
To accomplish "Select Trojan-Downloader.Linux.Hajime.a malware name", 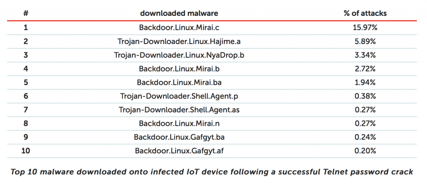I will tap(179, 41).
